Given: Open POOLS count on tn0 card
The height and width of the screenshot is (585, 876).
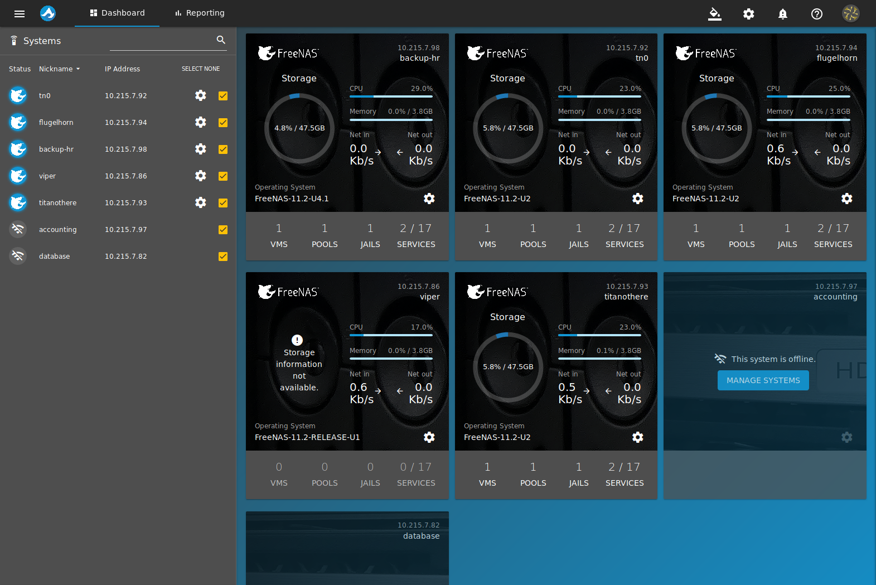Looking at the screenshot, I should 533,236.
